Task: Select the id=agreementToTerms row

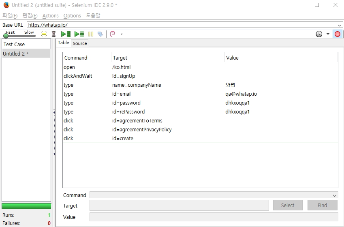Action: click(200, 121)
